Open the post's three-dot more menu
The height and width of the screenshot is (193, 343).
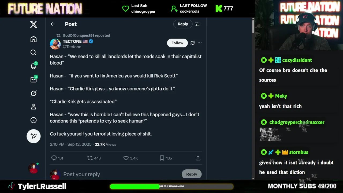[200, 43]
